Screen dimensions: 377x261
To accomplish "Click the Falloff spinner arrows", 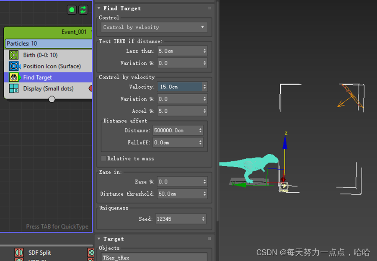I will point(200,142).
